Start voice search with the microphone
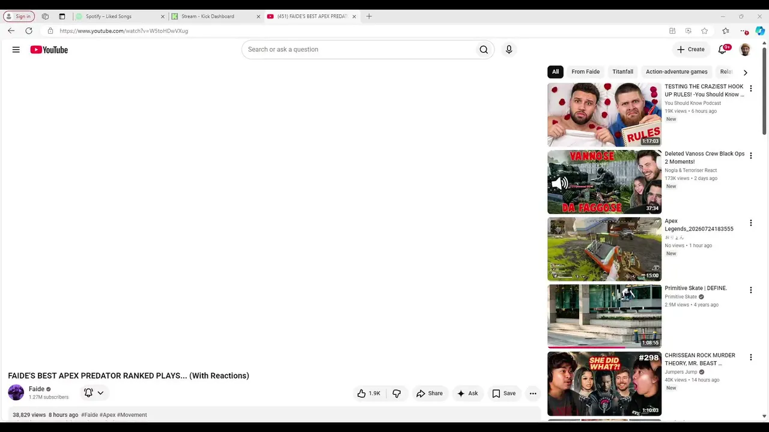 point(509,50)
